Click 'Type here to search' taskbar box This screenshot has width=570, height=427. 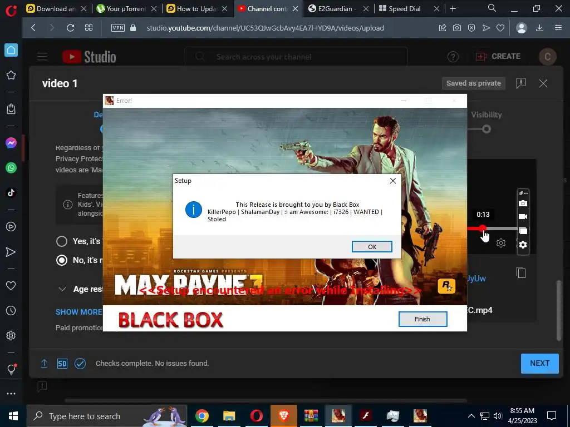coord(107,416)
